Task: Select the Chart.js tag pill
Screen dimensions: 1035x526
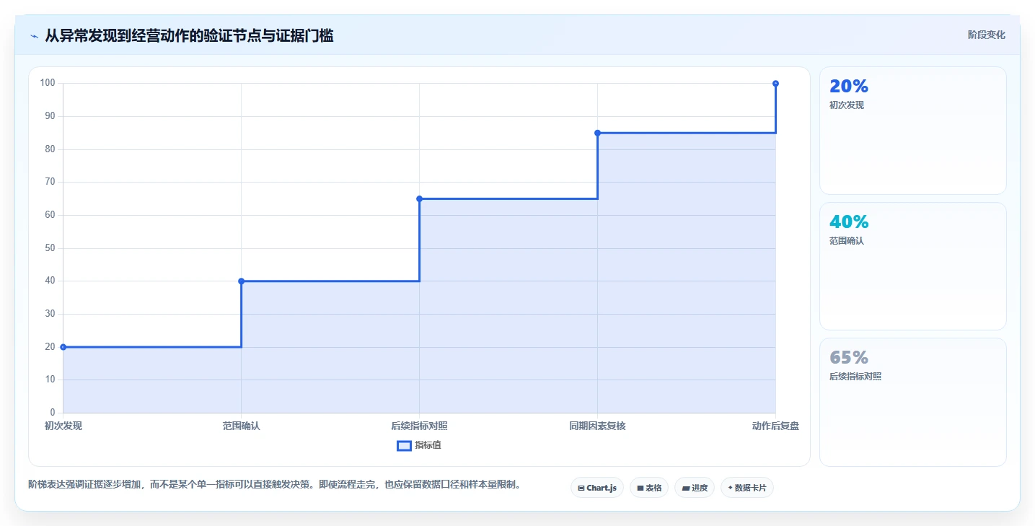Action: coord(597,488)
